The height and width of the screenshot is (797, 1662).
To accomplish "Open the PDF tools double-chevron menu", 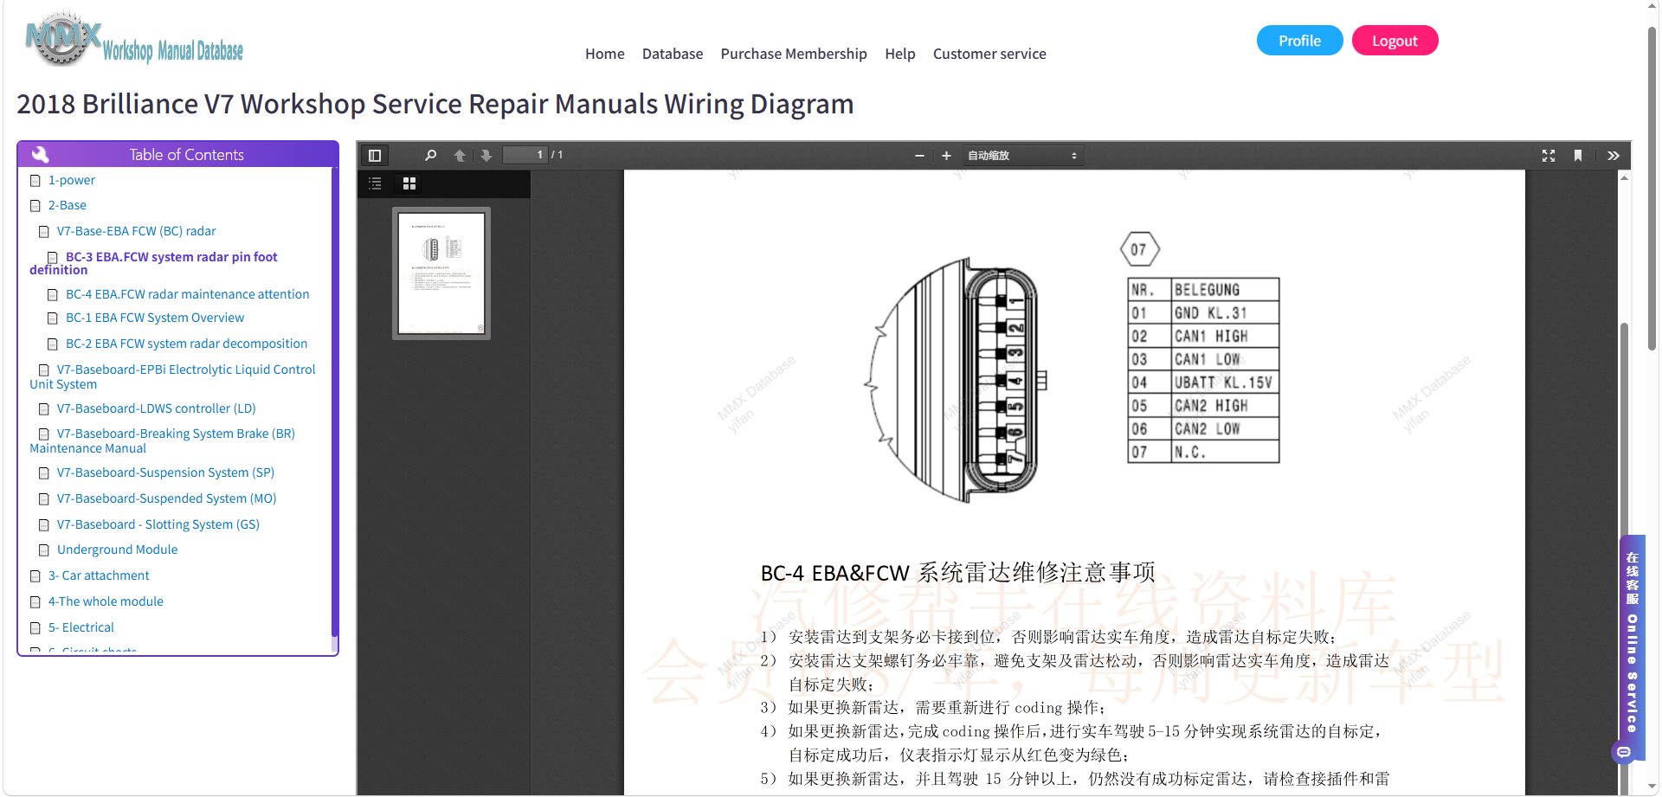I will [x=1614, y=156].
